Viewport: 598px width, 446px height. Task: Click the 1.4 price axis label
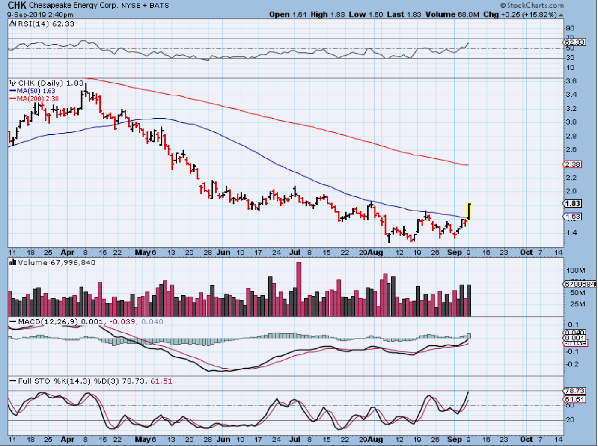coord(571,233)
